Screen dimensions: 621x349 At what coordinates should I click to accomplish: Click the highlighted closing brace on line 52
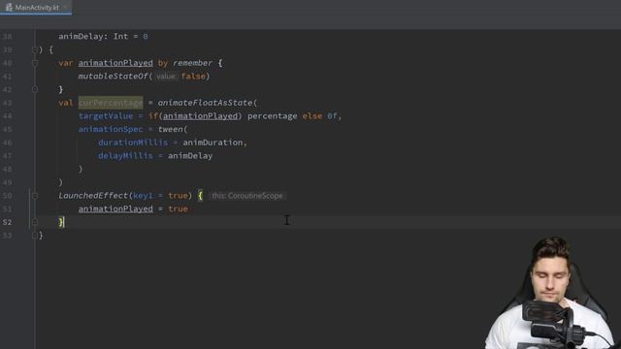pos(60,222)
